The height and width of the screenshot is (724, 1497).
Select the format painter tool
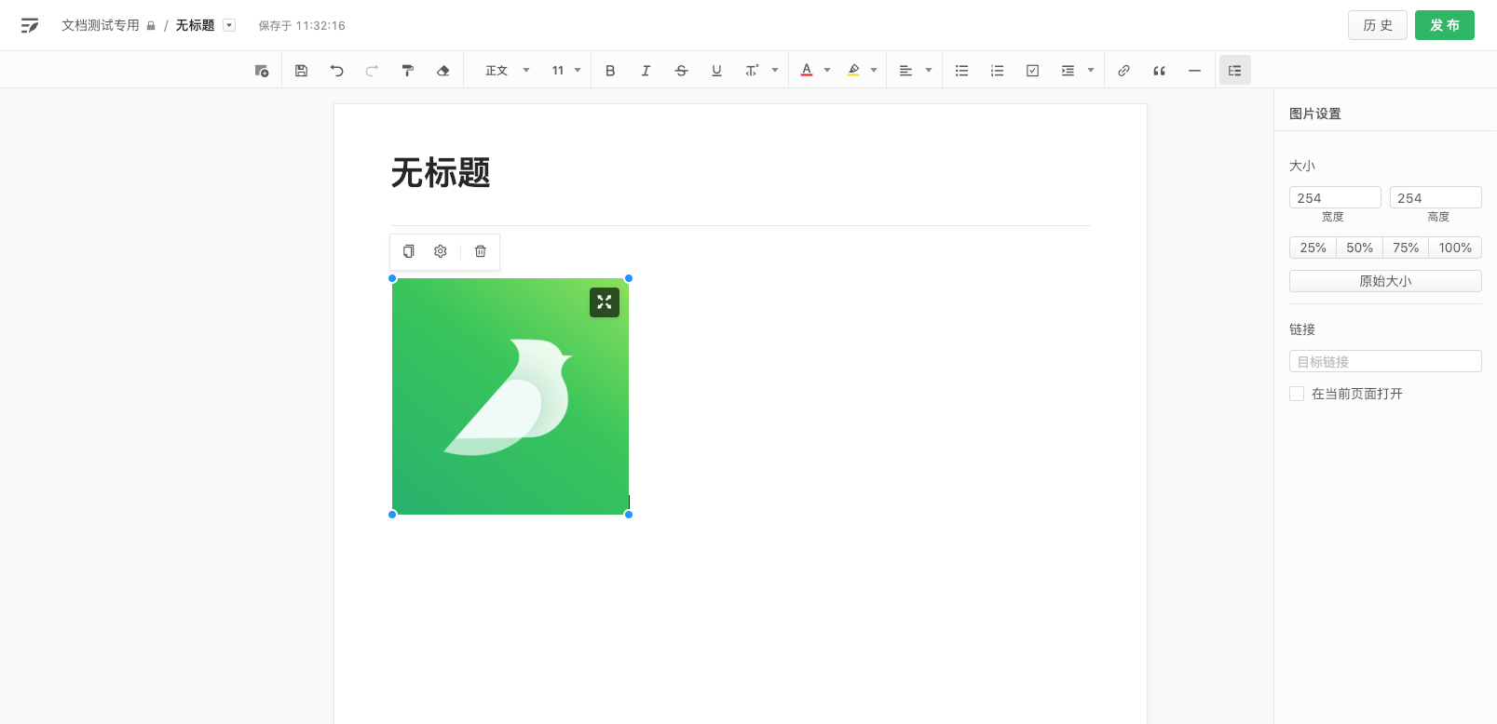point(407,71)
